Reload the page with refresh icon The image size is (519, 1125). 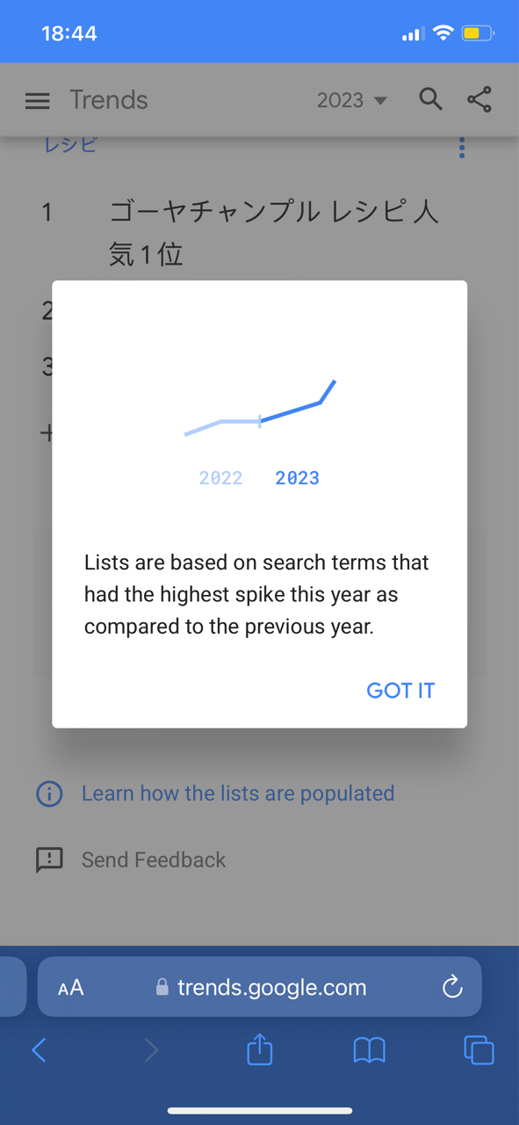click(452, 987)
